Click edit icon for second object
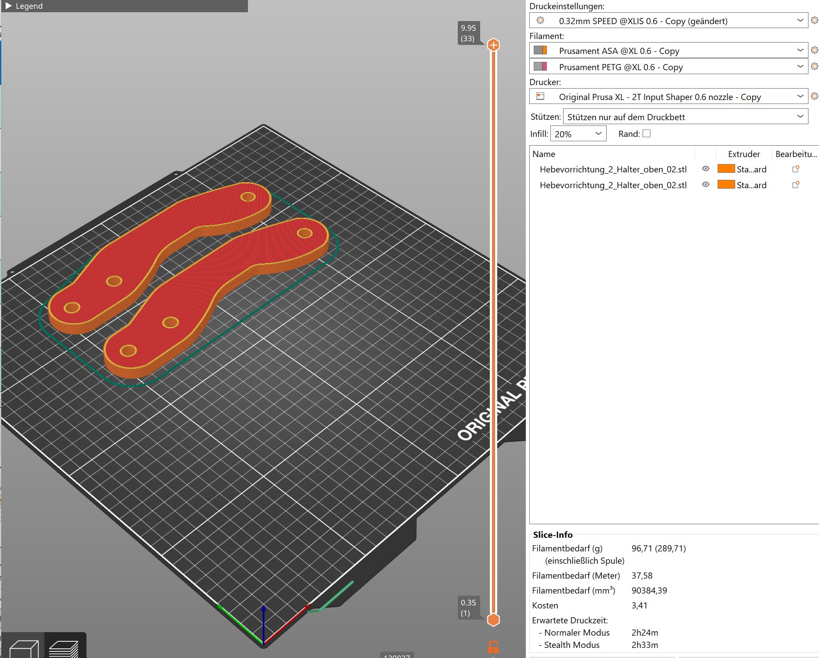 coord(795,185)
